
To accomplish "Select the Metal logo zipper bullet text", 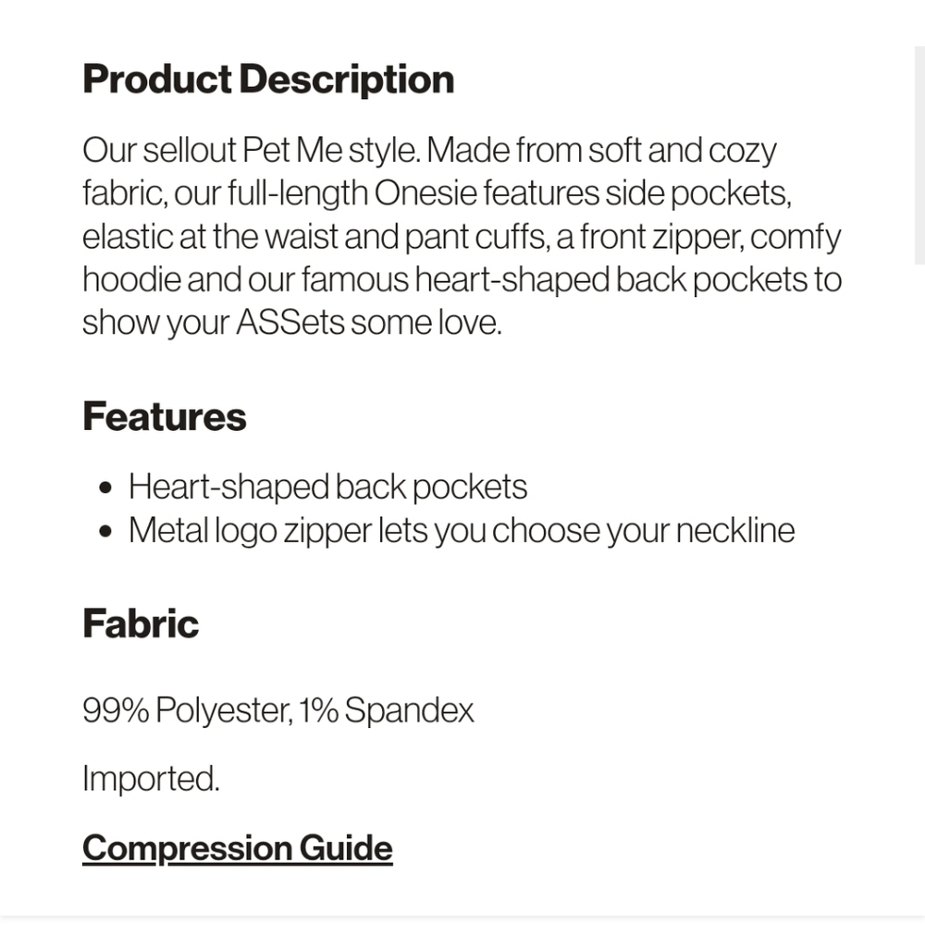I will [462, 530].
